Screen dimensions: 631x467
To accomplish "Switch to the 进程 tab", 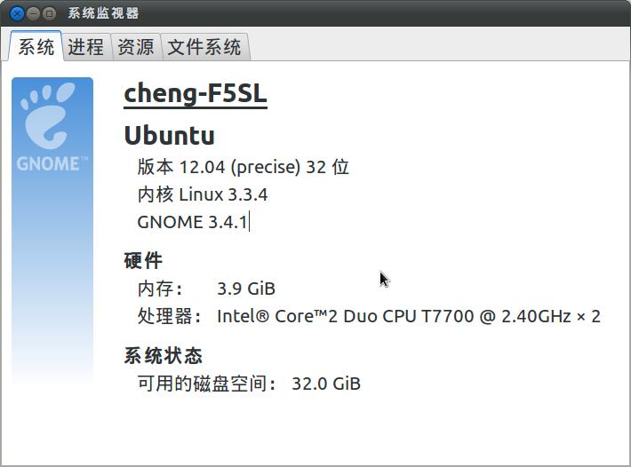I will [86, 47].
